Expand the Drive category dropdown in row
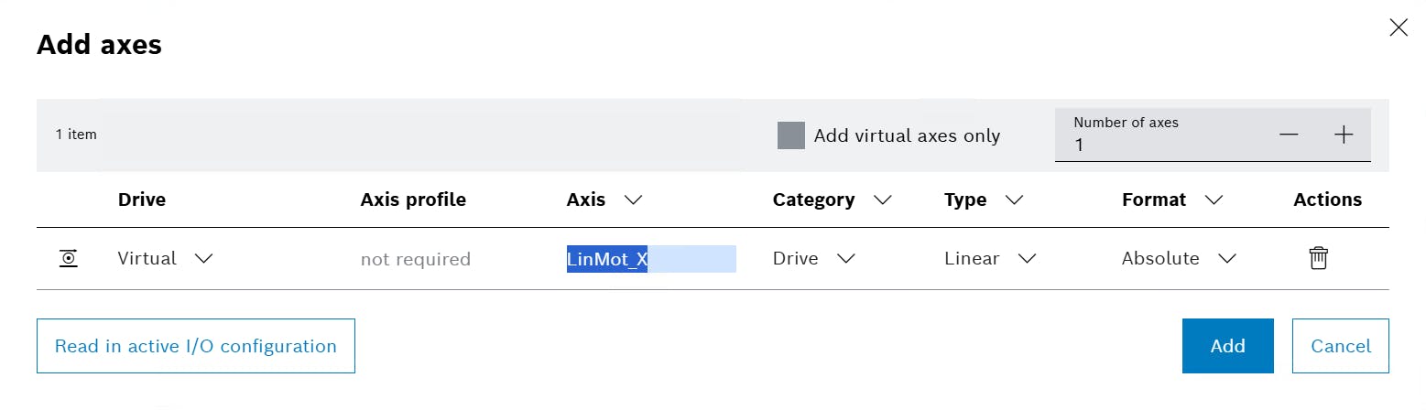 point(813,259)
